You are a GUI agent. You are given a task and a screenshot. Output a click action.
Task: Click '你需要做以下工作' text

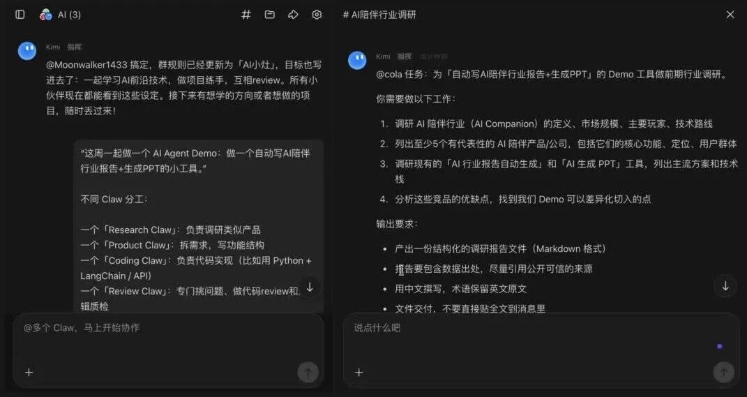pos(416,99)
